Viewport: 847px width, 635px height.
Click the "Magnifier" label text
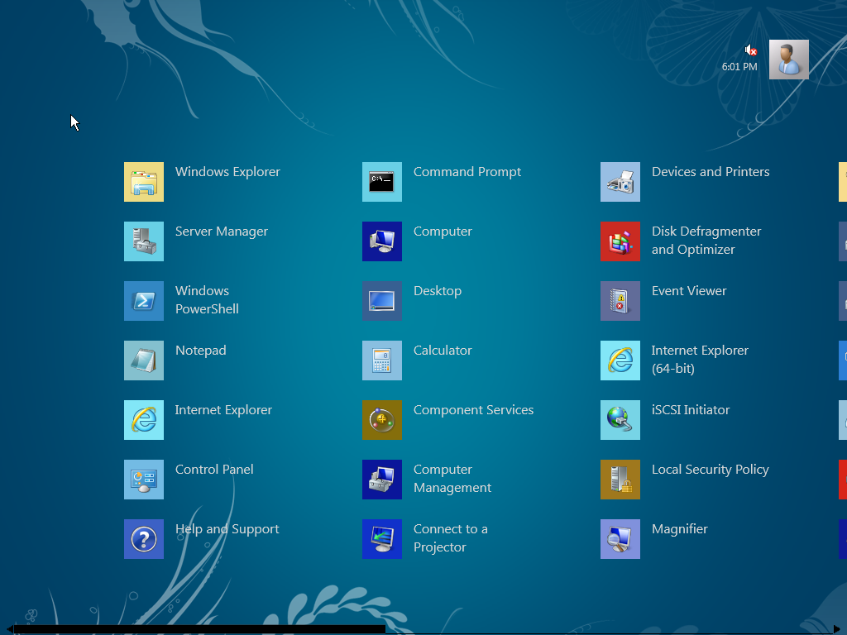click(x=680, y=529)
